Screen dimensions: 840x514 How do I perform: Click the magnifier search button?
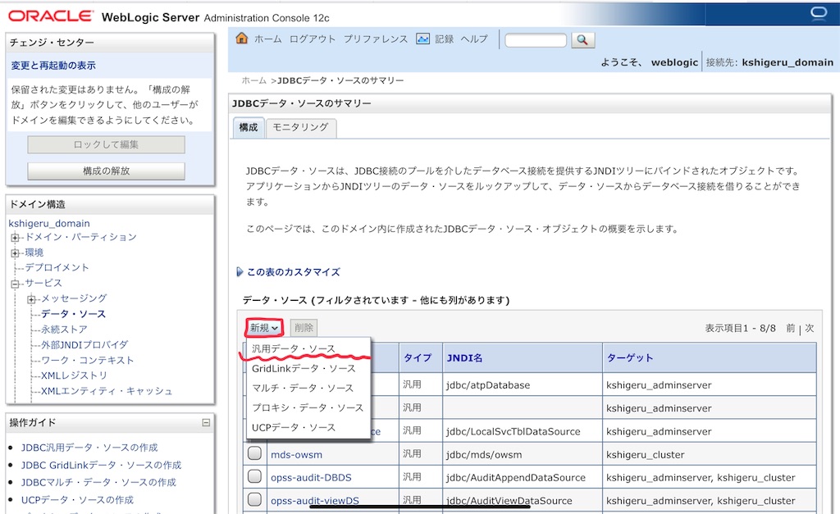click(582, 39)
